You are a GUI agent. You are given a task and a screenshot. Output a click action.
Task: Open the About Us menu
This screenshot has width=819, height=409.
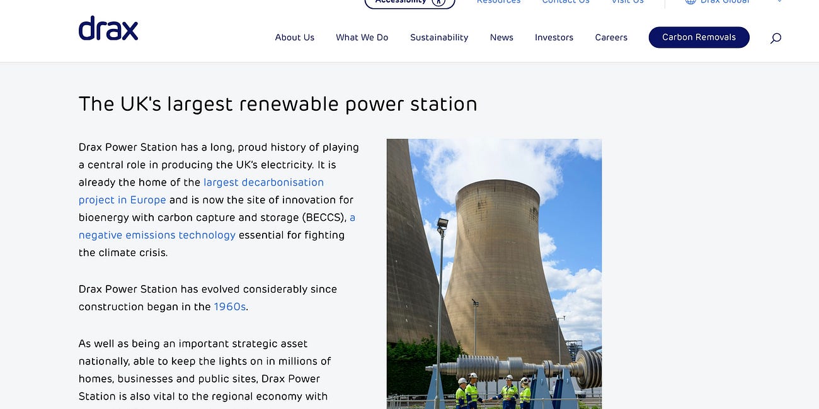pos(295,38)
